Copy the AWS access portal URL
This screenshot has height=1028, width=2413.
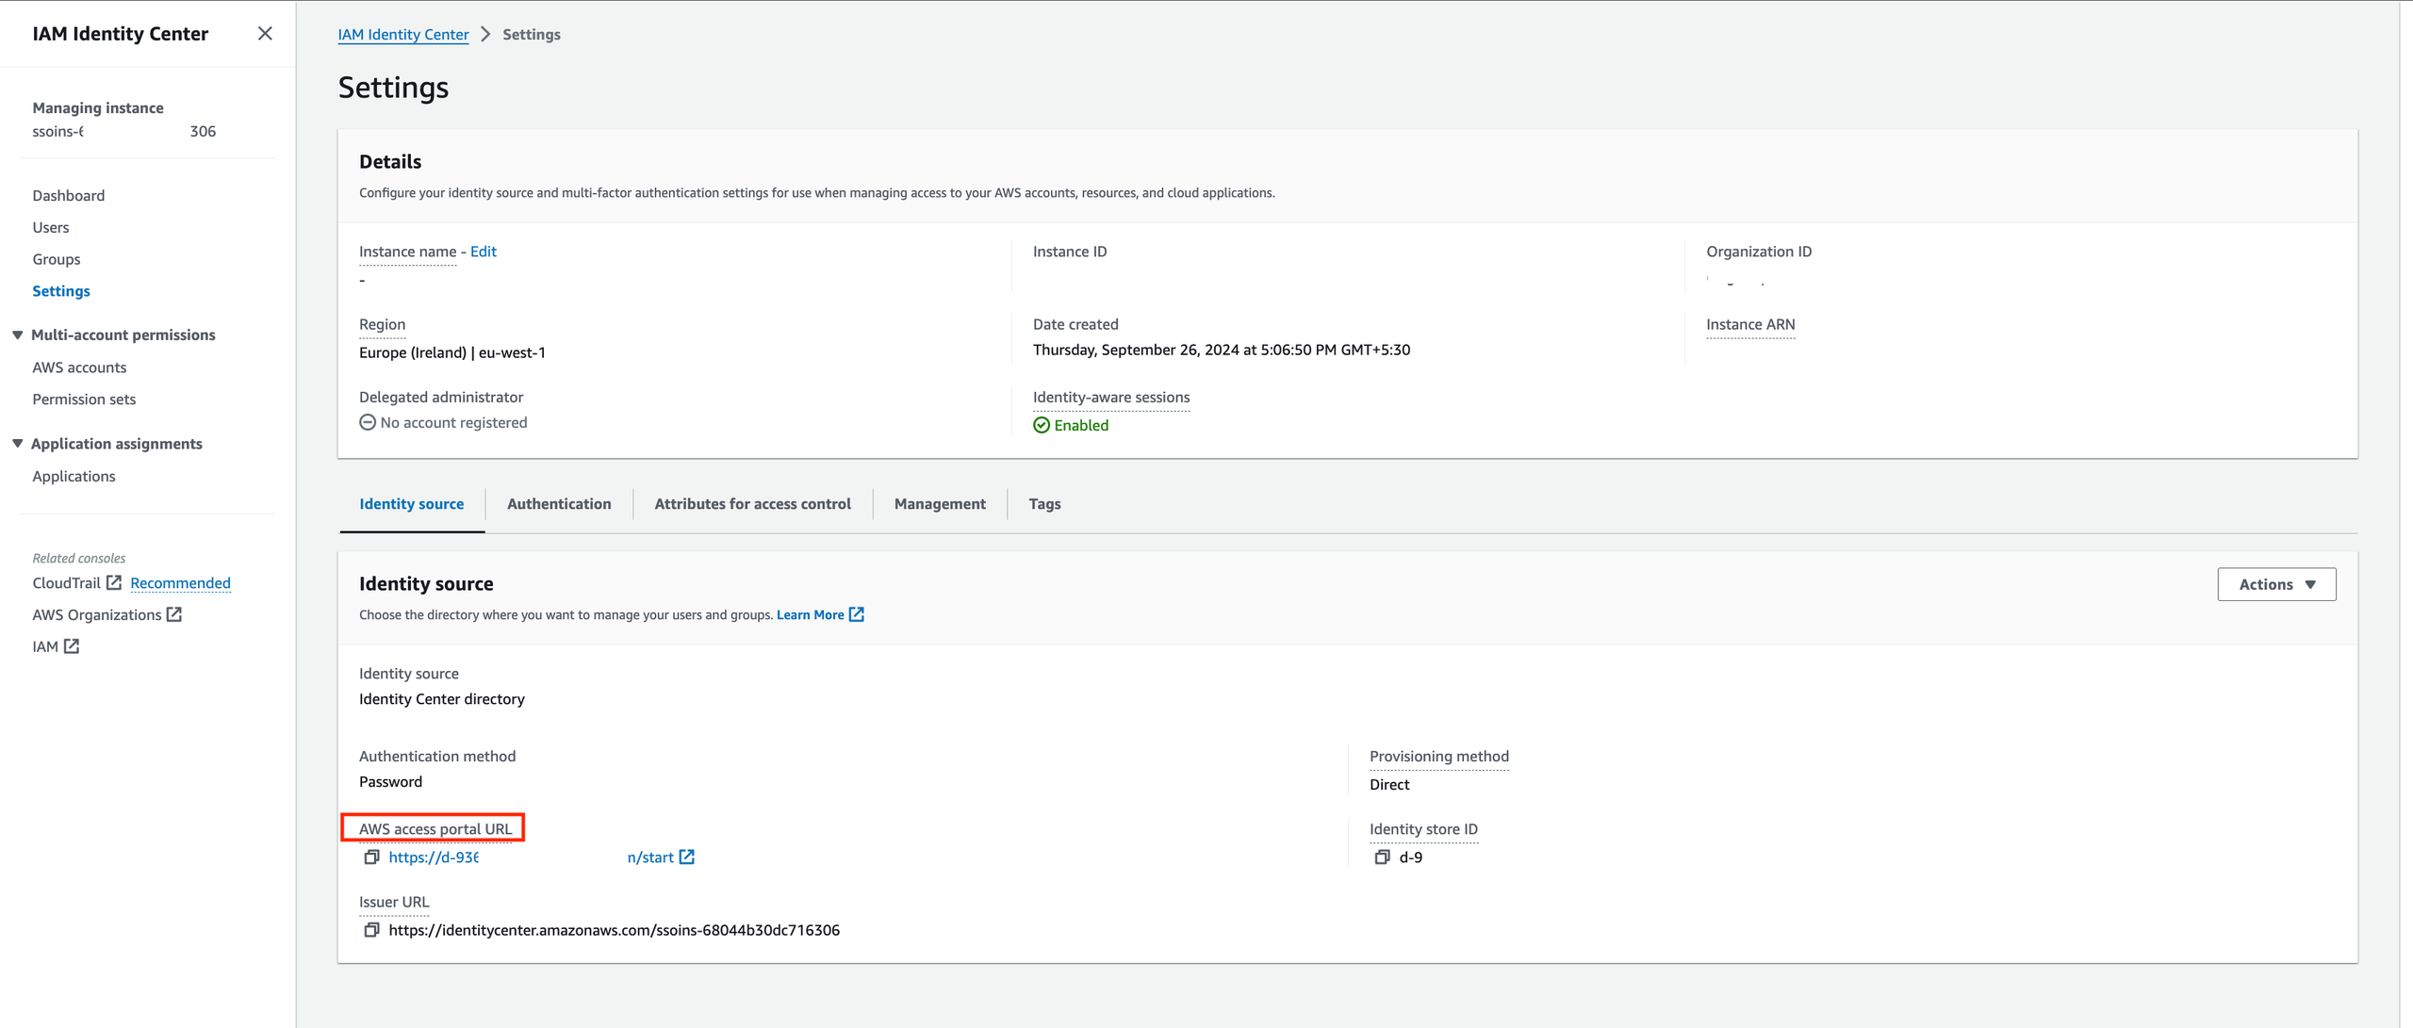(371, 857)
